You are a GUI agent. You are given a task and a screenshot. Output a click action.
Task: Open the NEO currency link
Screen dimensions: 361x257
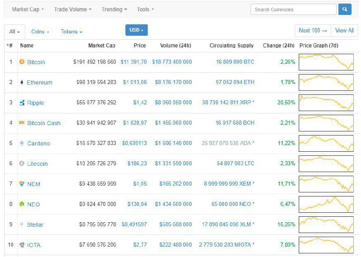tap(33, 204)
